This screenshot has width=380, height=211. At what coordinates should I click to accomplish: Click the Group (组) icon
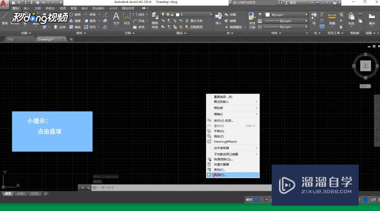[315, 17]
